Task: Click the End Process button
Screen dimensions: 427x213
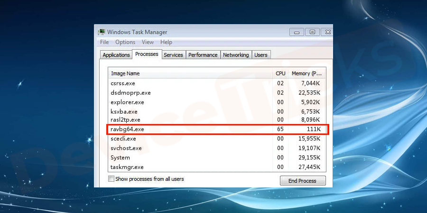Action: 303,181
